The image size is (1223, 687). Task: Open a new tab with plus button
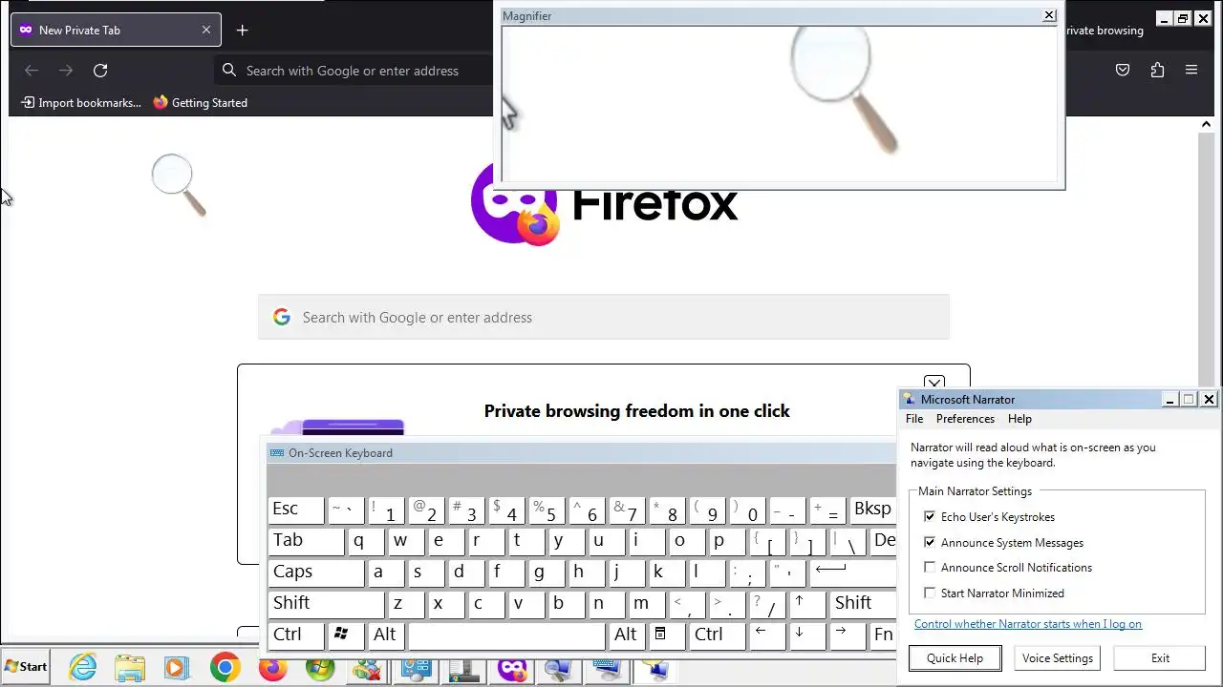(x=242, y=31)
